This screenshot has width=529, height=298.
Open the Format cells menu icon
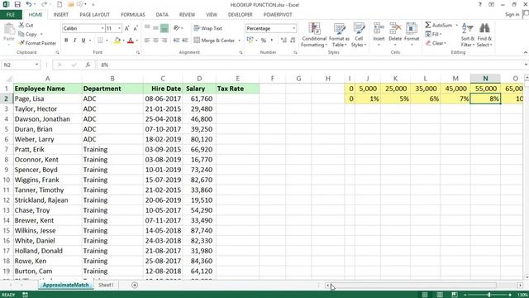(x=412, y=28)
